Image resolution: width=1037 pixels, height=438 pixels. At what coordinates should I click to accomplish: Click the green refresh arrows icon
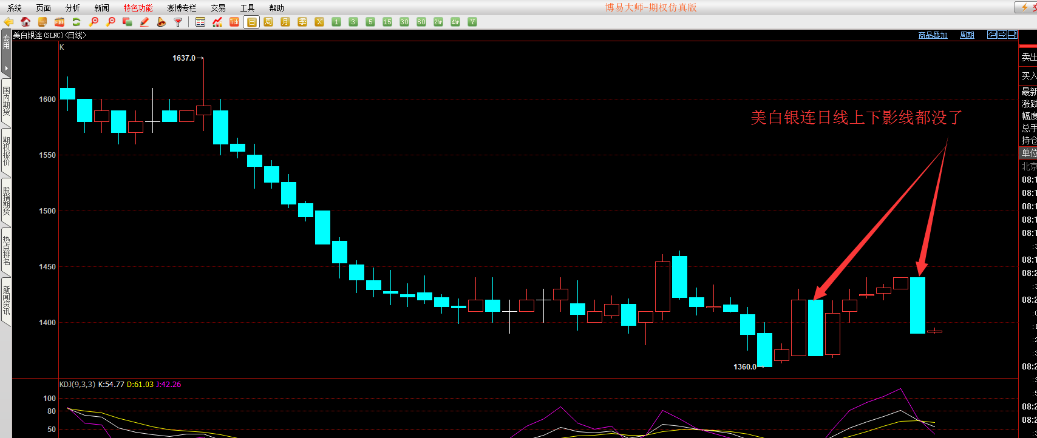pos(76,22)
